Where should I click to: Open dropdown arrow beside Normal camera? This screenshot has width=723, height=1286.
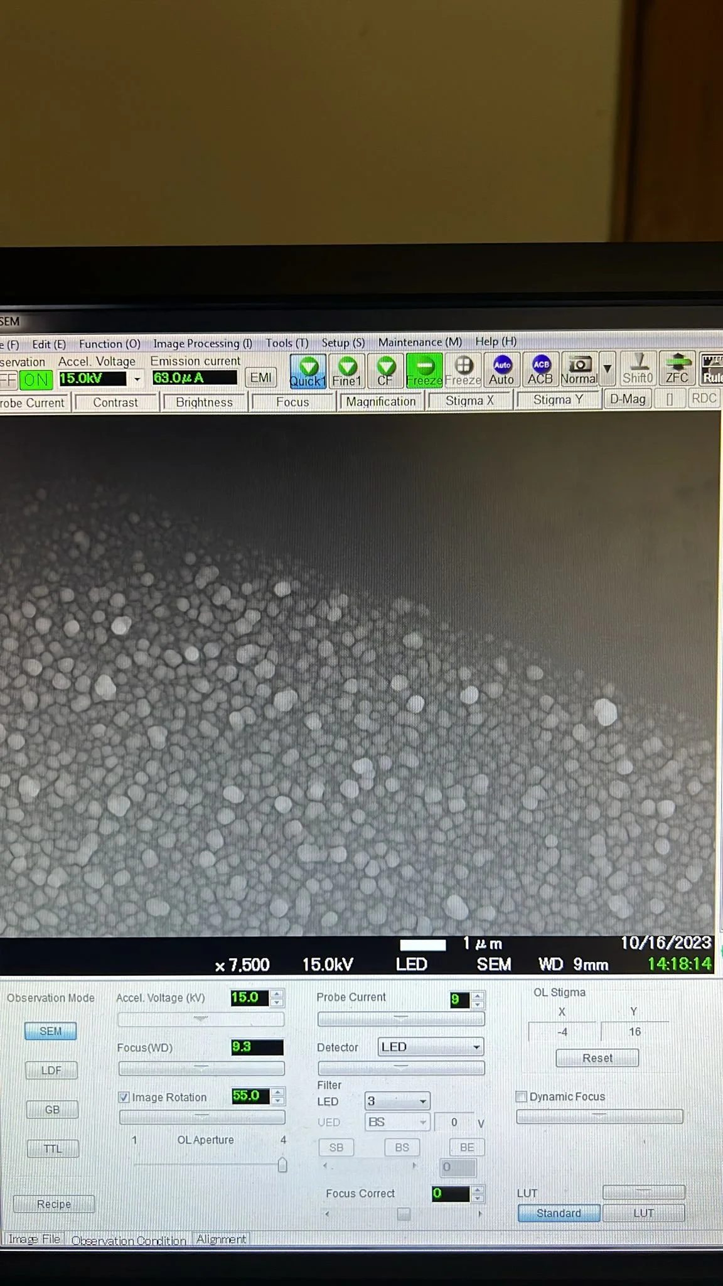[x=608, y=369]
